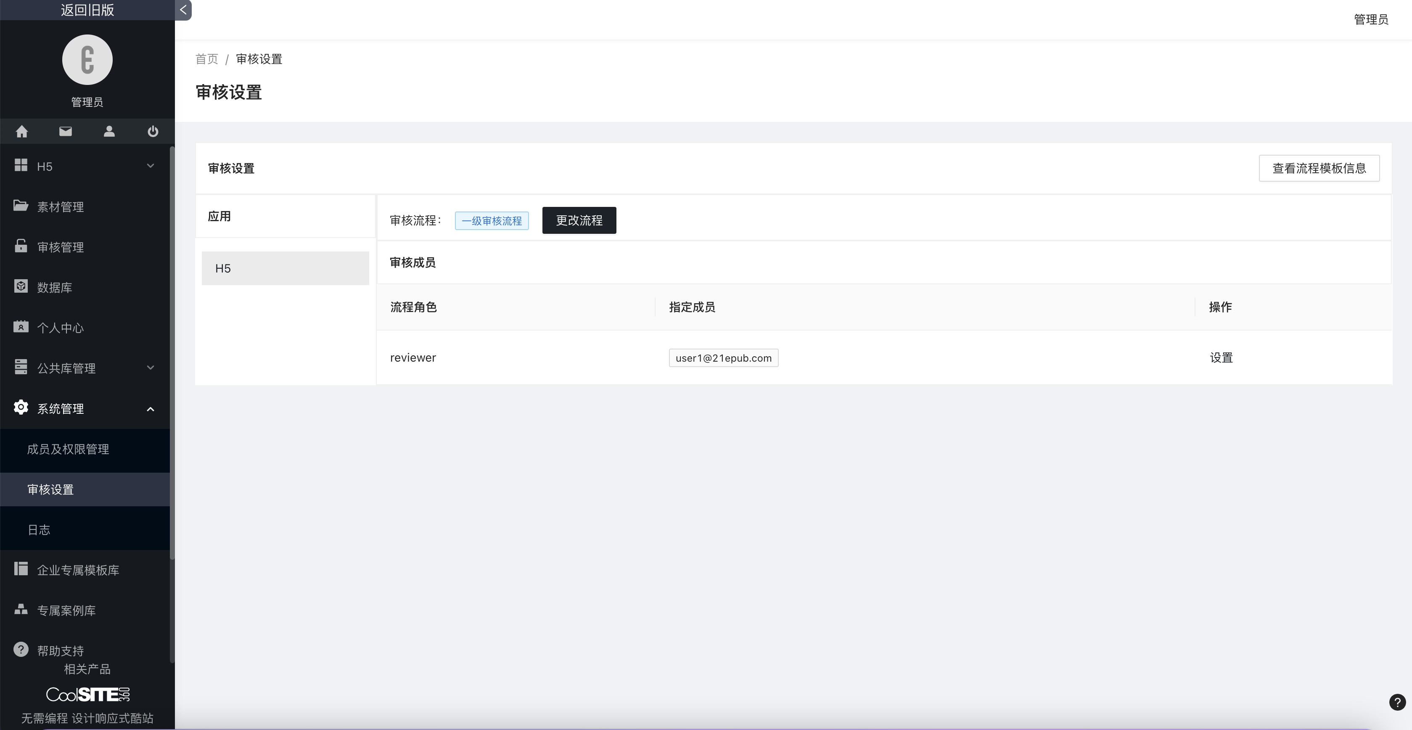Click the home icon in sidebar toolbar

(22, 132)
